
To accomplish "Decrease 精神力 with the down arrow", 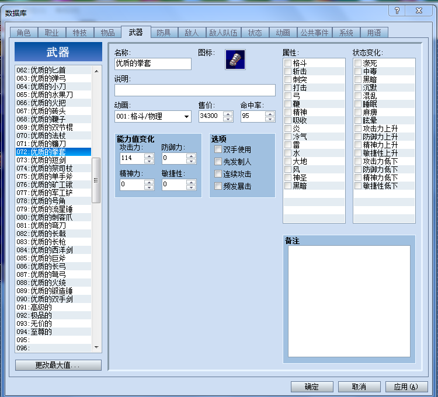I will tap(149, 187).
